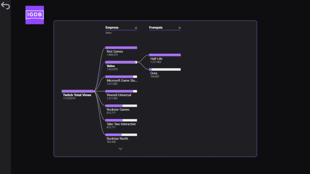Select the Half-Life franchise node
This screenshot has width=310, height=174.
156,59
